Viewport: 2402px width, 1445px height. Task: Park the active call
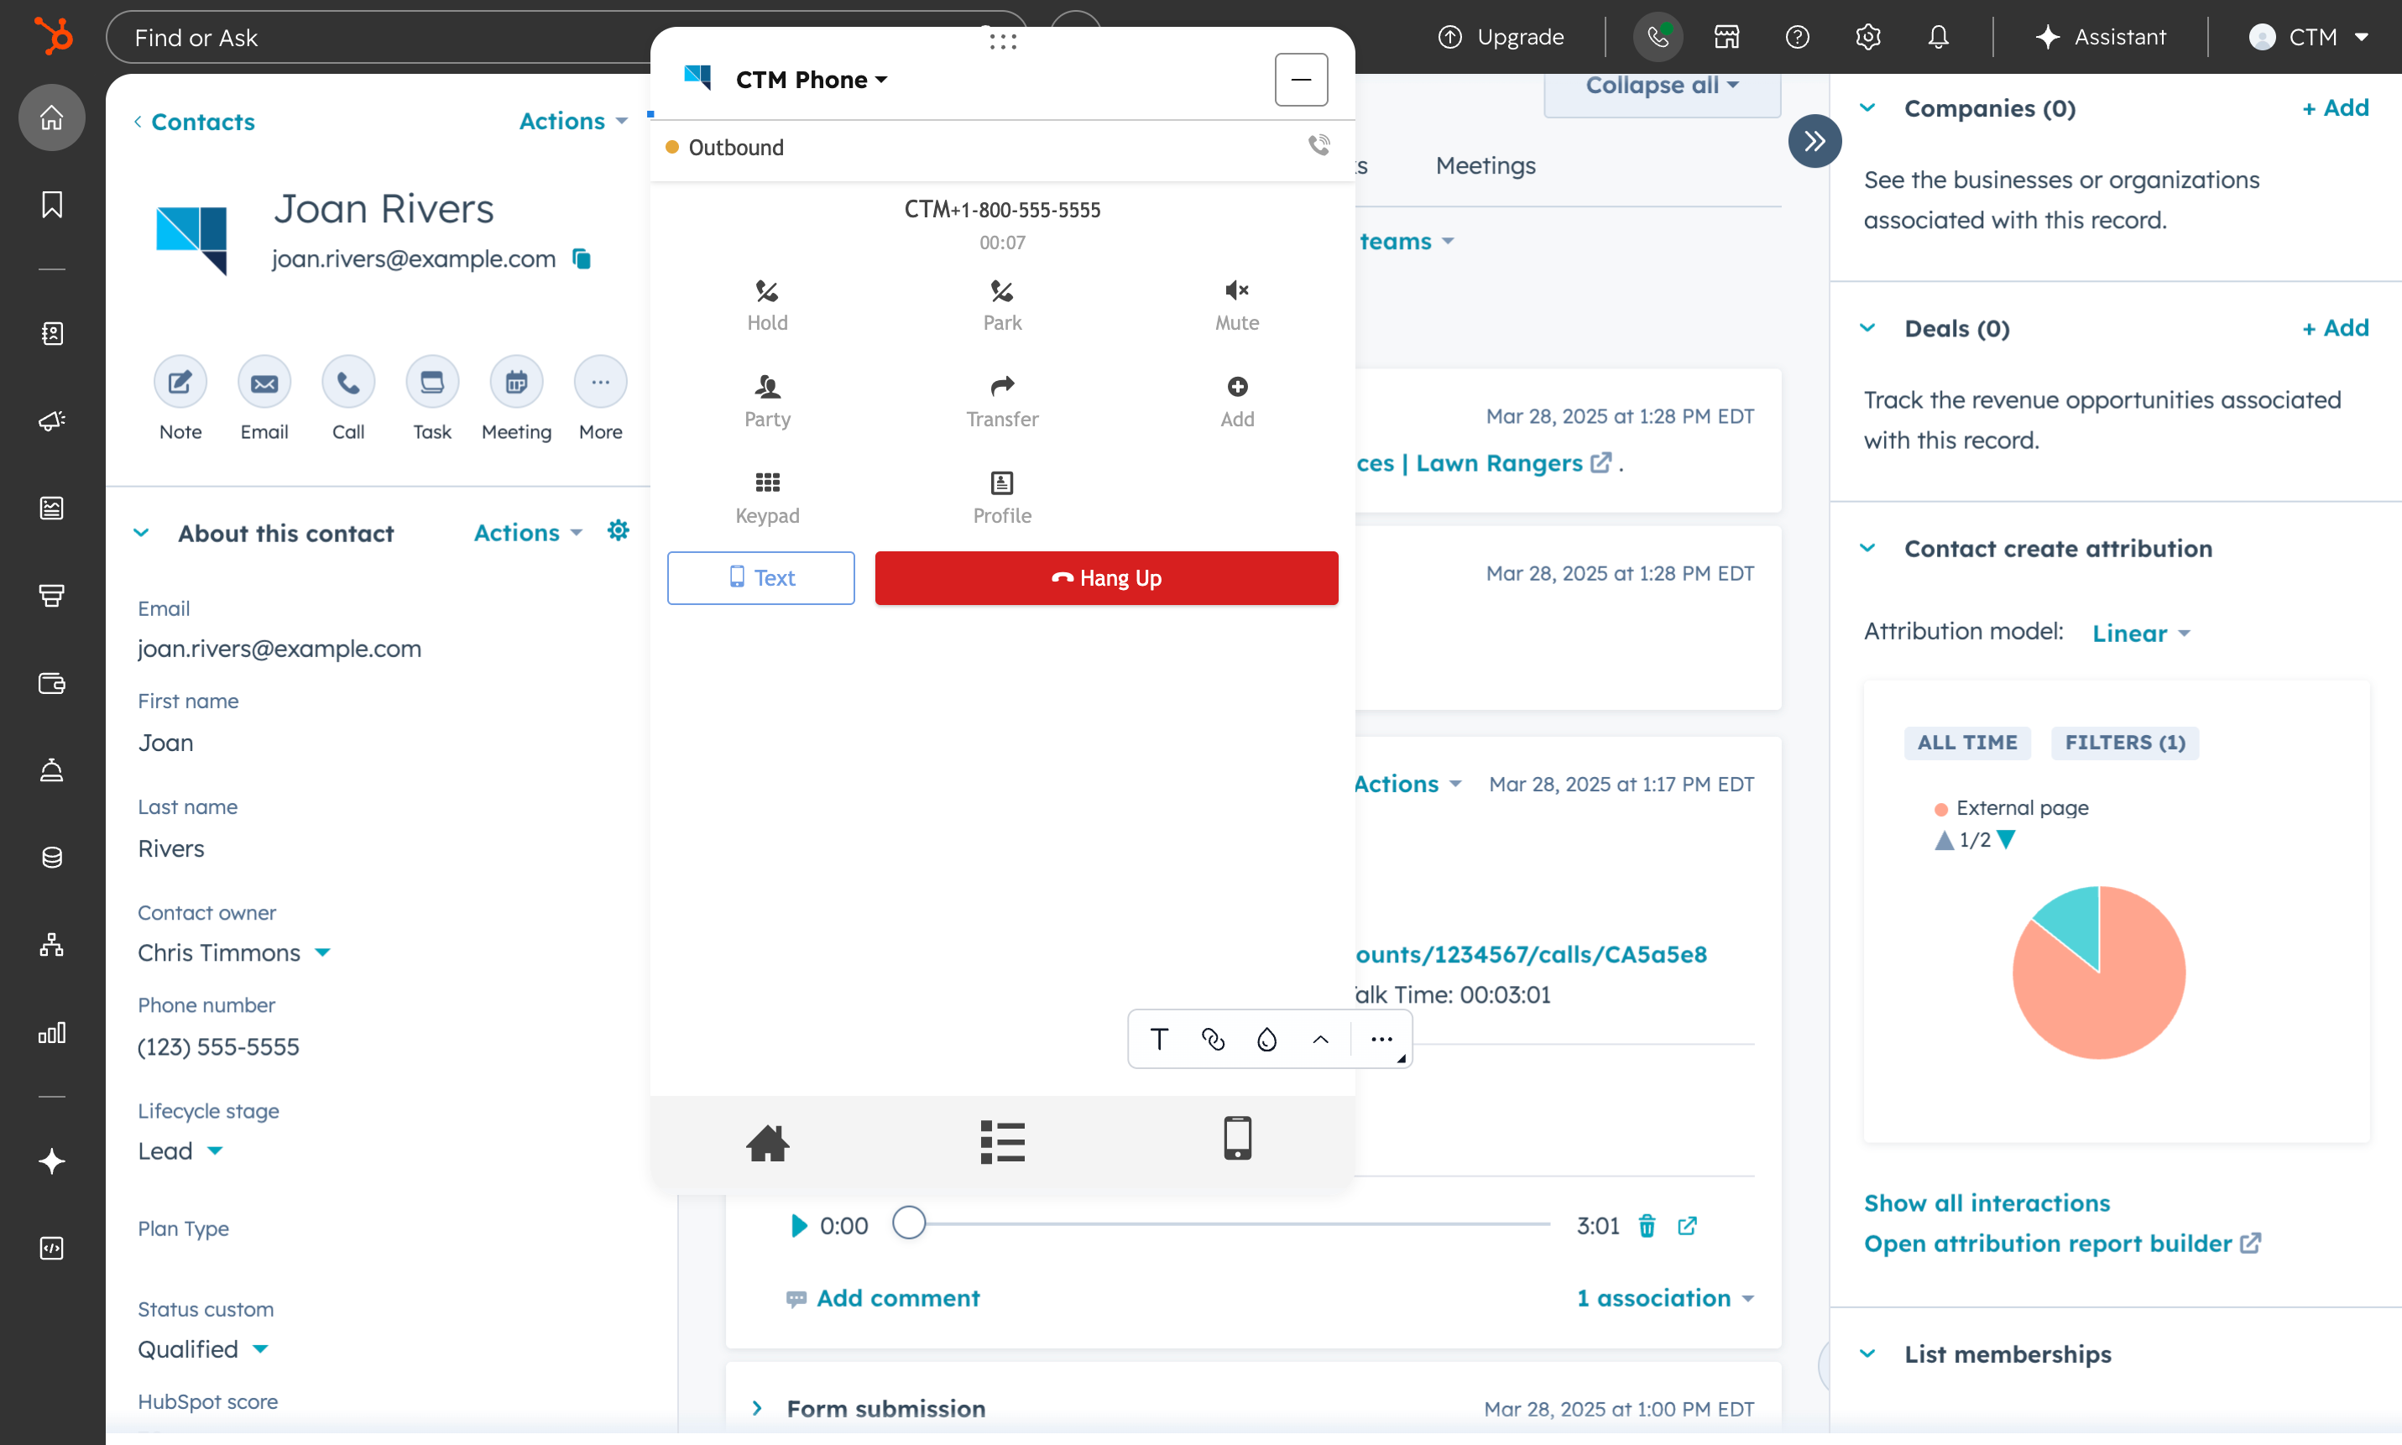pyautogui.click(x=1002, y=305)
